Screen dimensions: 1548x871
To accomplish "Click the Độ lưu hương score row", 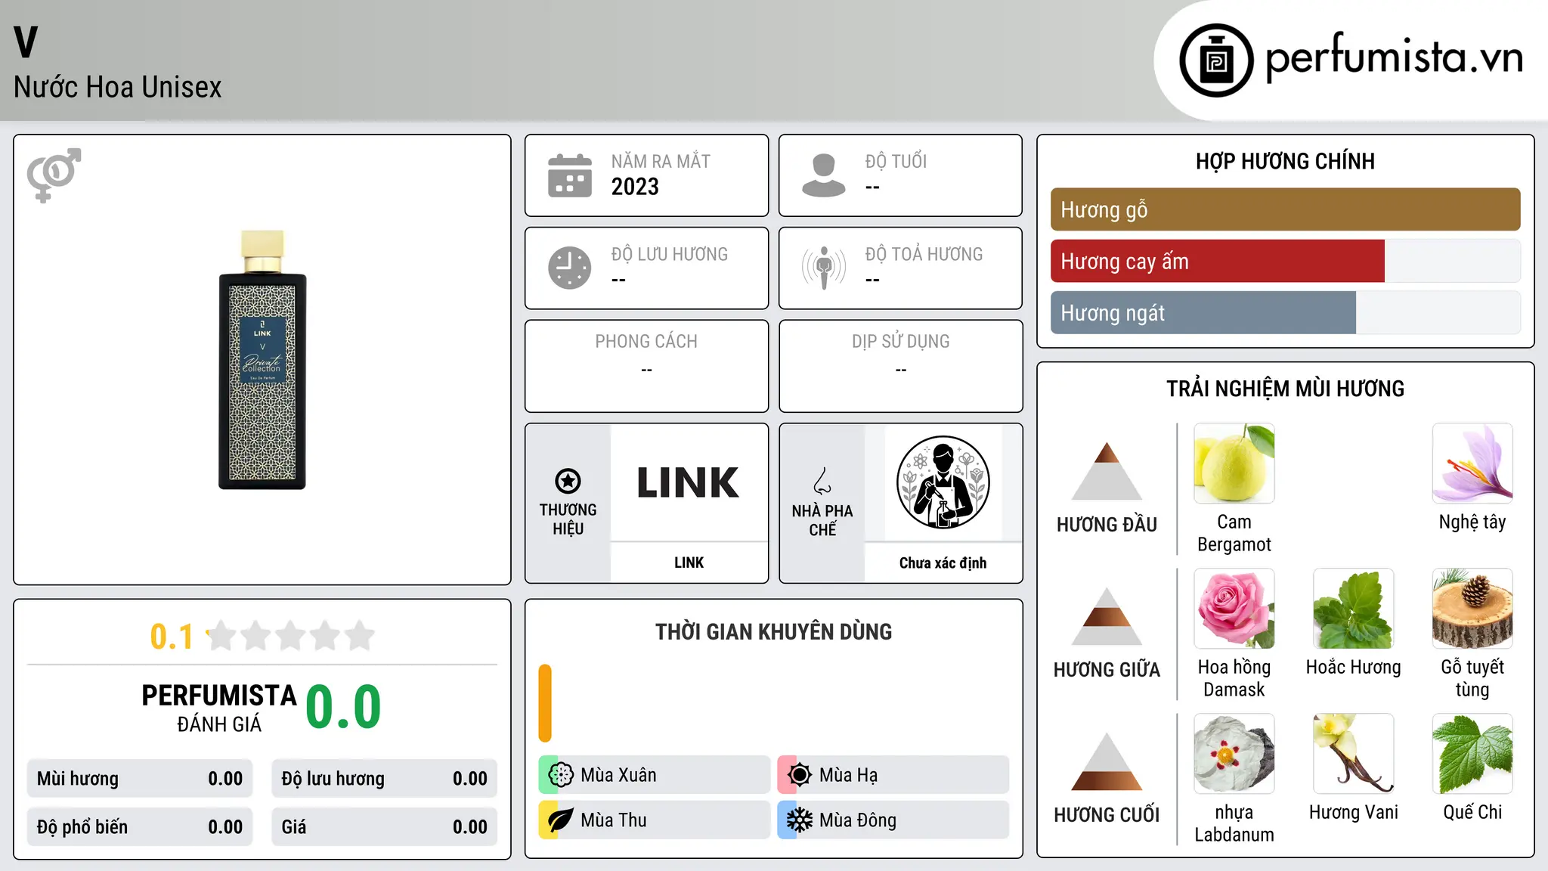I will click(x=384, y=779).
